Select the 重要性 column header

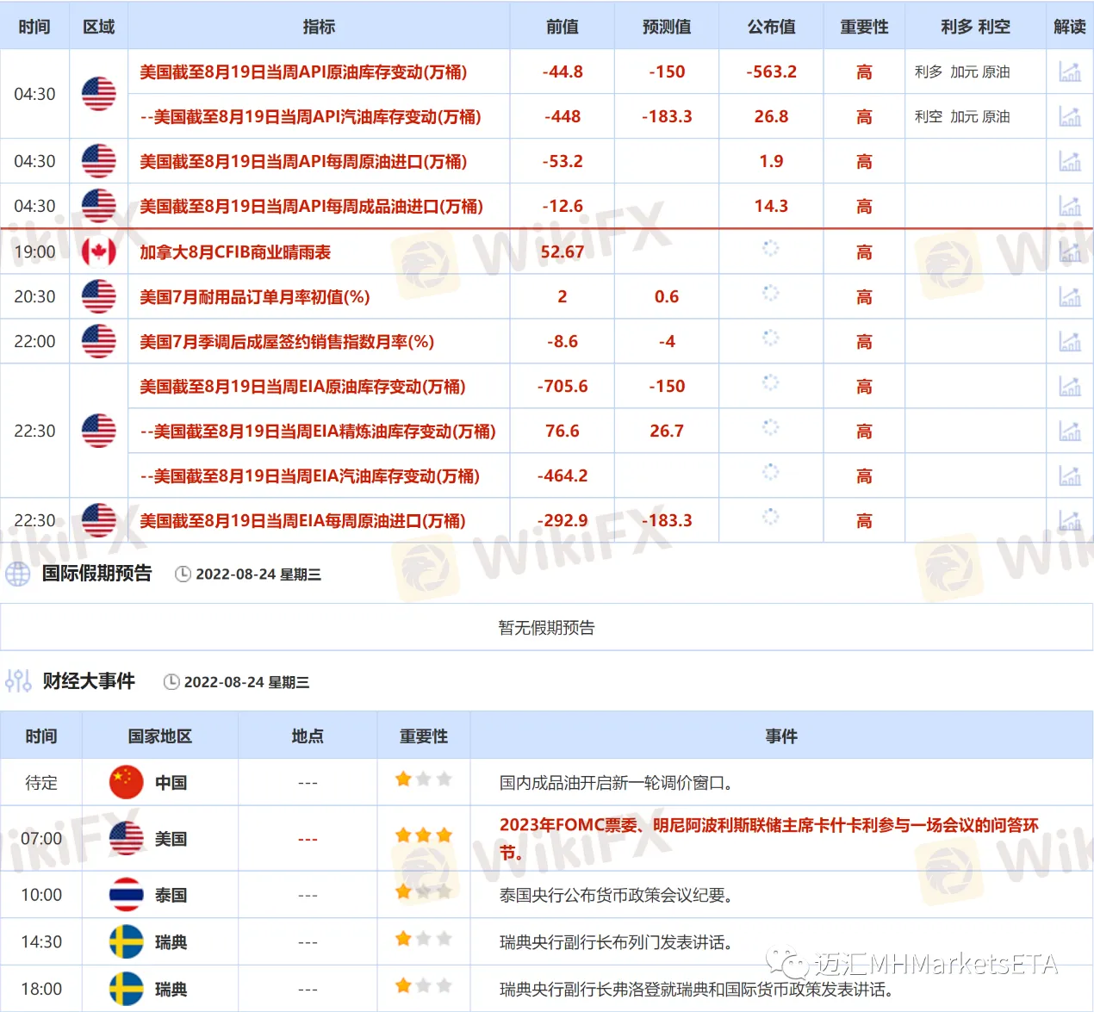coord(864,27)
